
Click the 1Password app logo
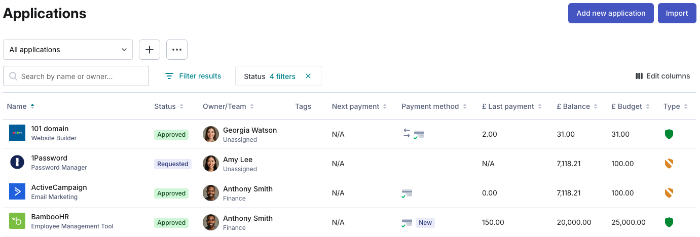17,162
